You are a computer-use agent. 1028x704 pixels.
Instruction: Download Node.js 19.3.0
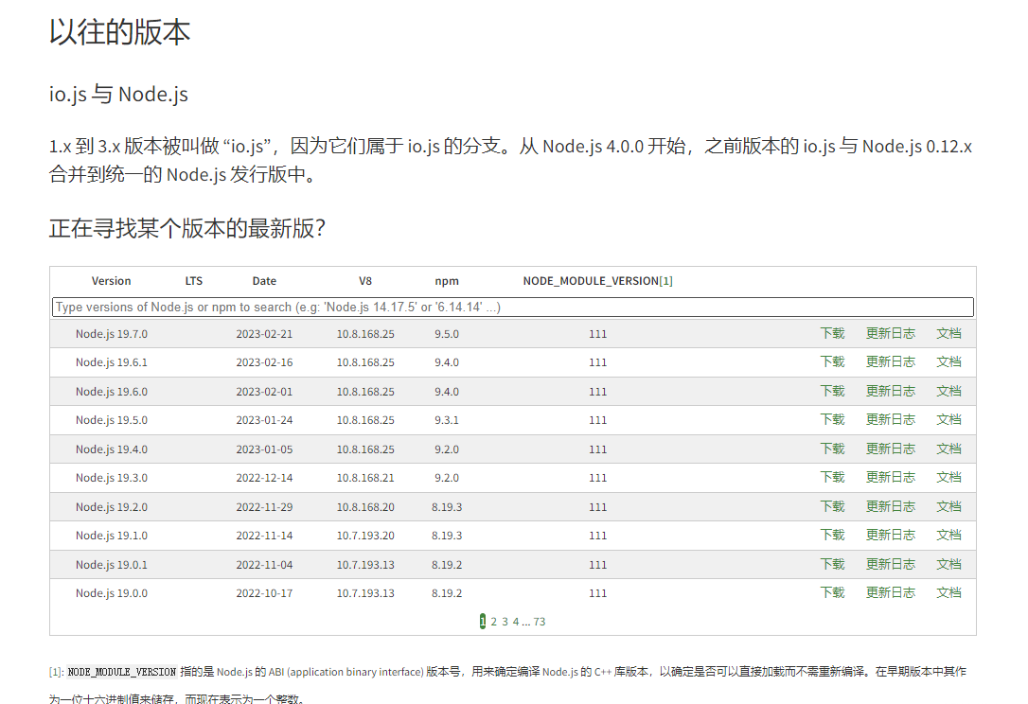pyautogui.click(x=833, y=477)
